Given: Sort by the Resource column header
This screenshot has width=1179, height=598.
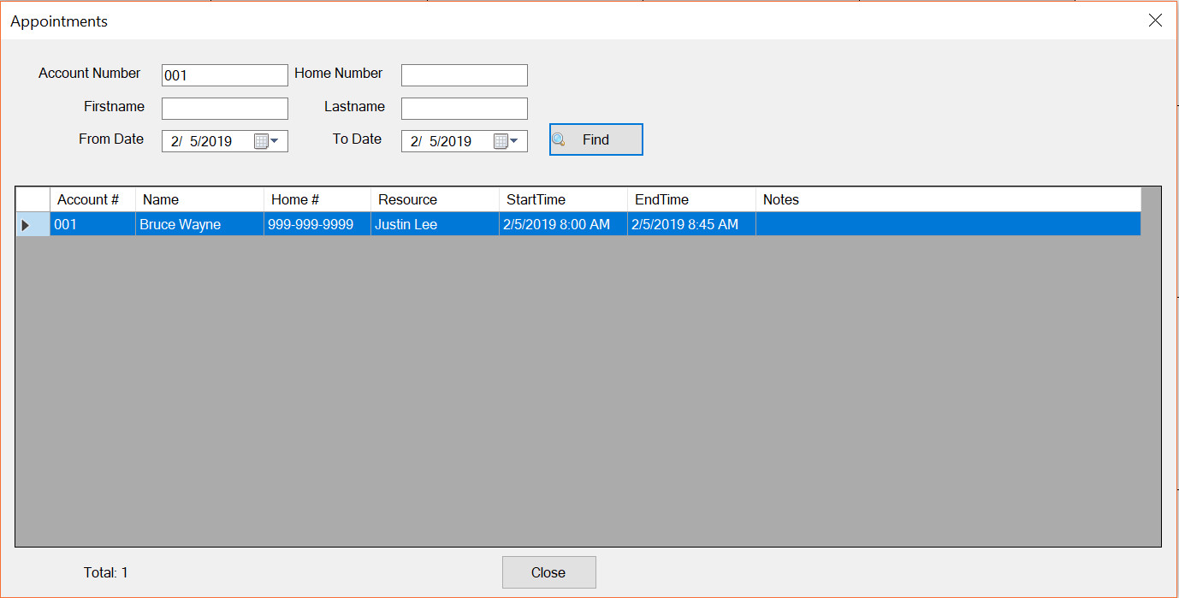Looking at the screenshot, I should point(435,199).
